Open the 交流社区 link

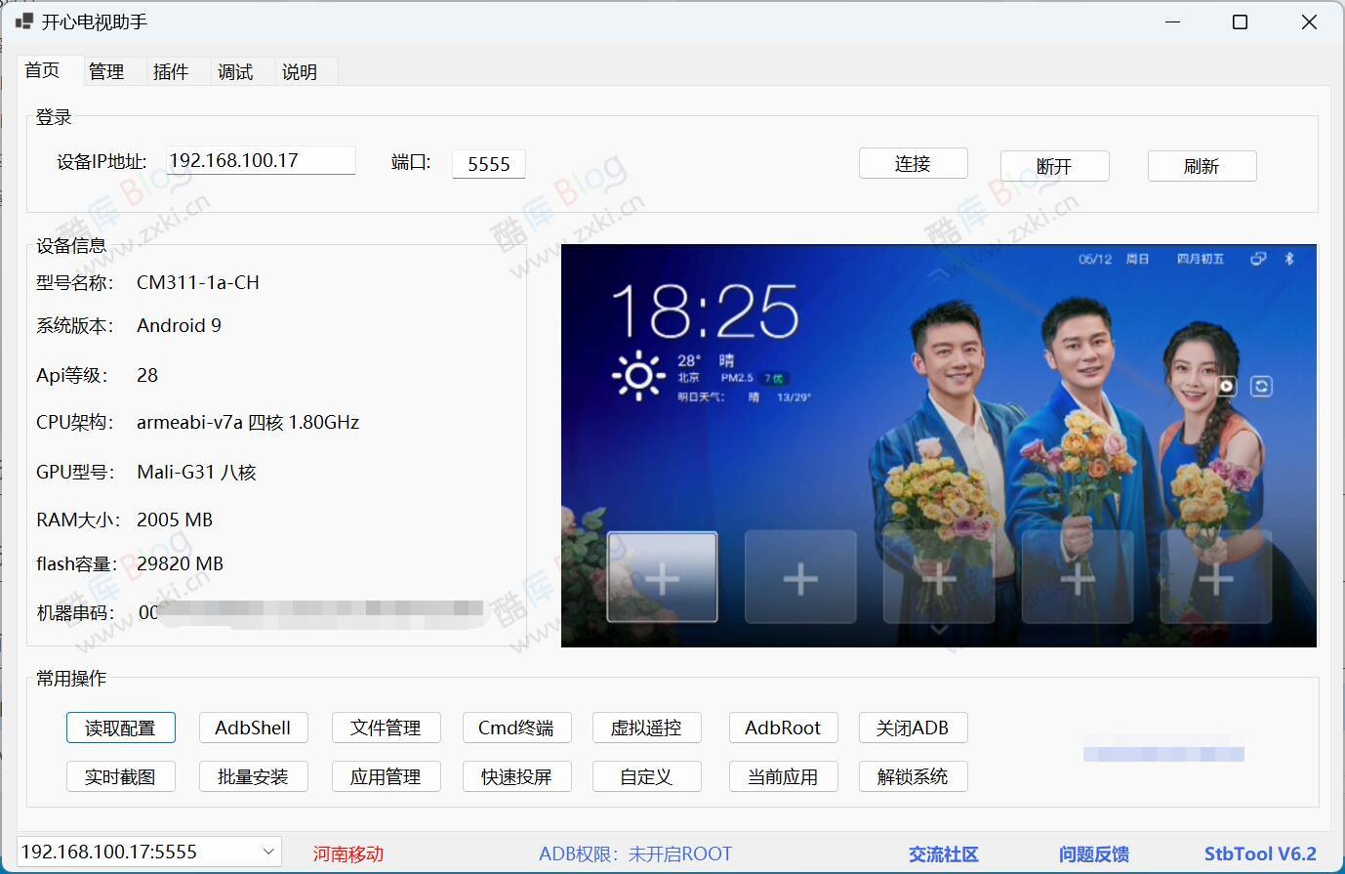click(943, 854)
